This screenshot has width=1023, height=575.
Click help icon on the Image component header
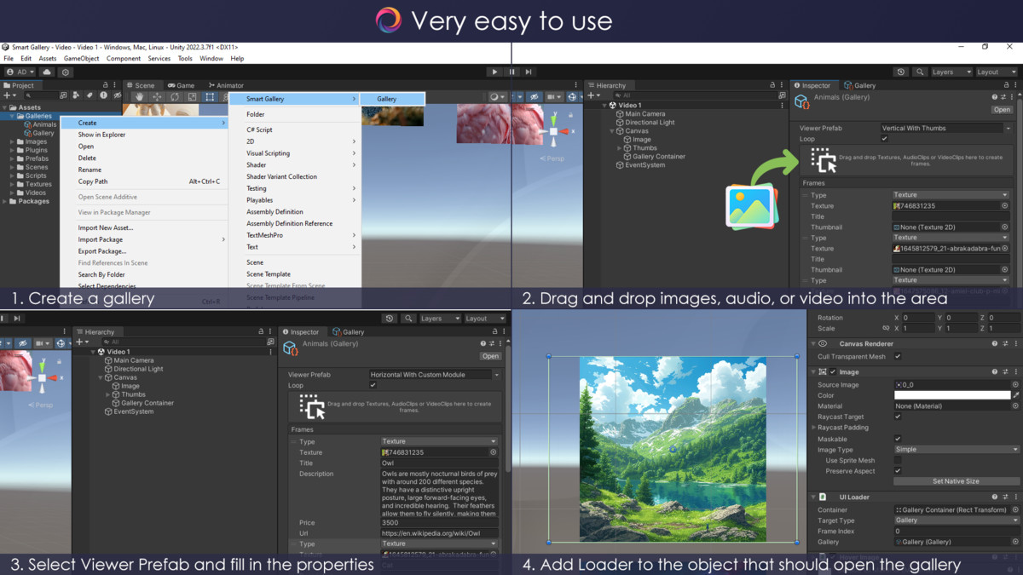point(995,372)
